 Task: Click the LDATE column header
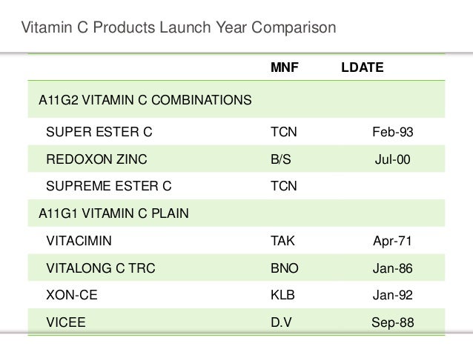point(362,68)
